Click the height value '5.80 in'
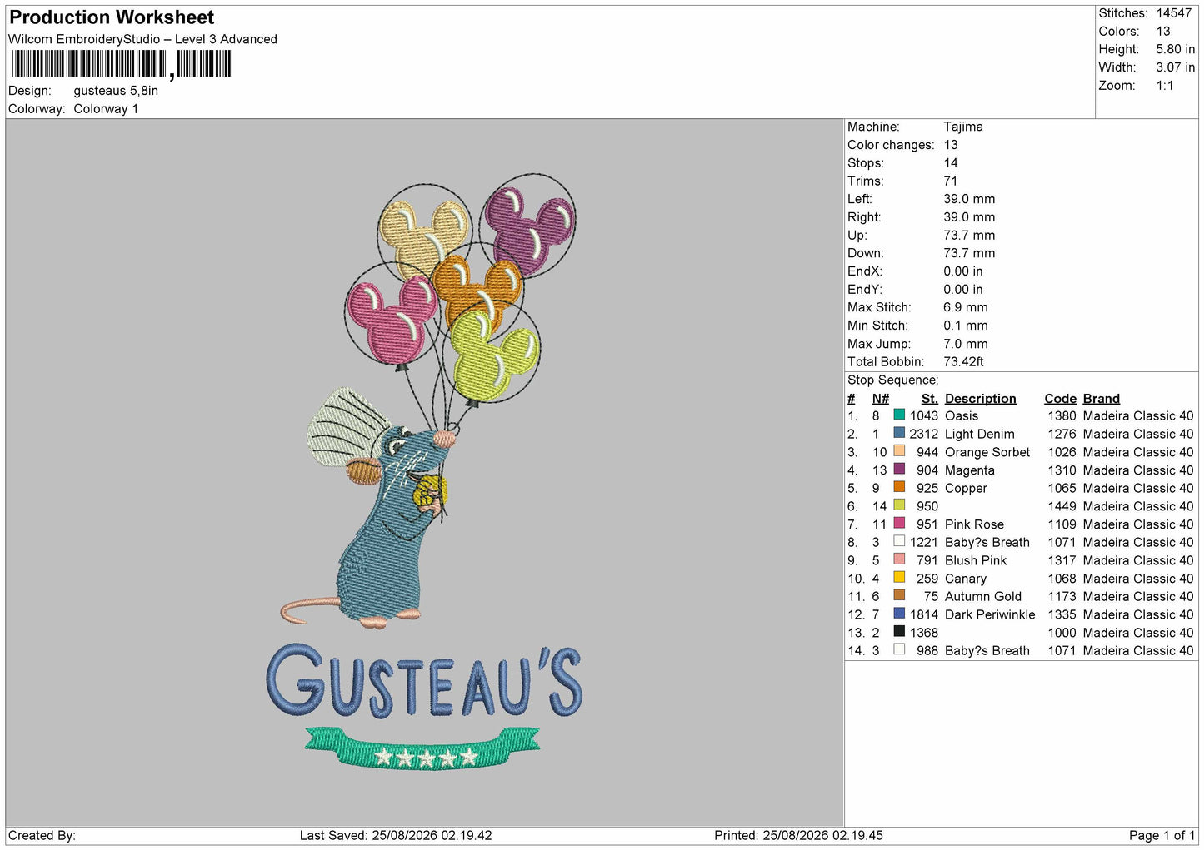Screen dimensions: 1204x850 tap(1175, 49)
